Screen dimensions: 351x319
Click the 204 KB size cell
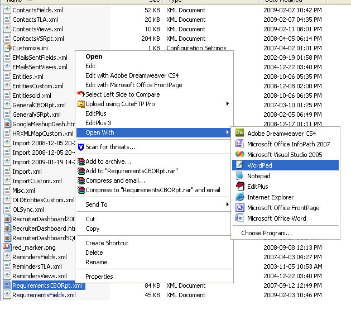pos(151,39)
